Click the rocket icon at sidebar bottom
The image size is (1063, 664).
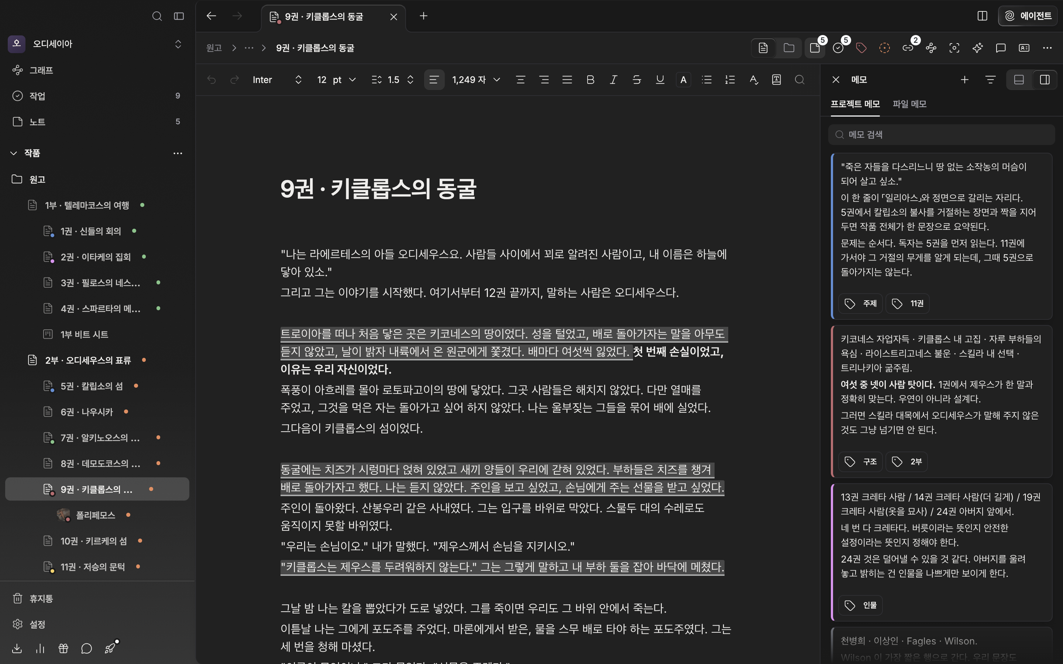(x=110, y=648)
